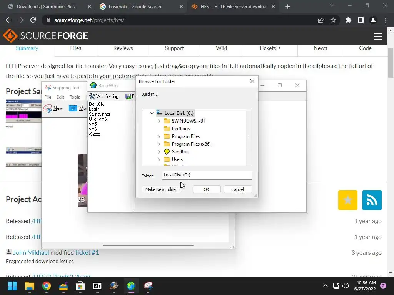The image size is (394, 295).
Task: Open John Mikhael profile link
Action: (x=31, y=253)
